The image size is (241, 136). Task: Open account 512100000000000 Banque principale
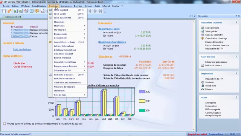(x=20, y=30)
